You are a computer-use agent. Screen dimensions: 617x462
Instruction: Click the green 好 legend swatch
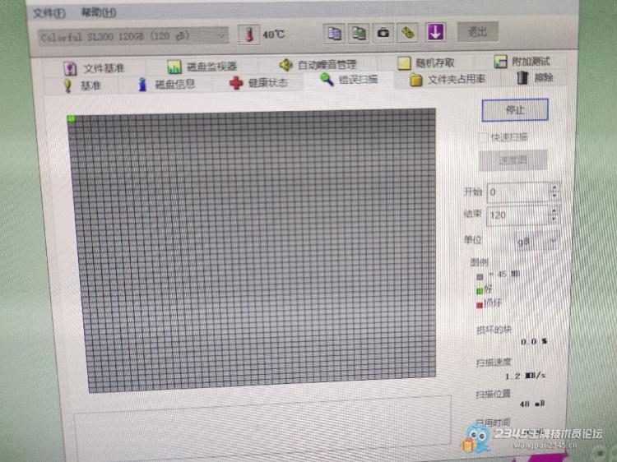[x=480, y=291]
